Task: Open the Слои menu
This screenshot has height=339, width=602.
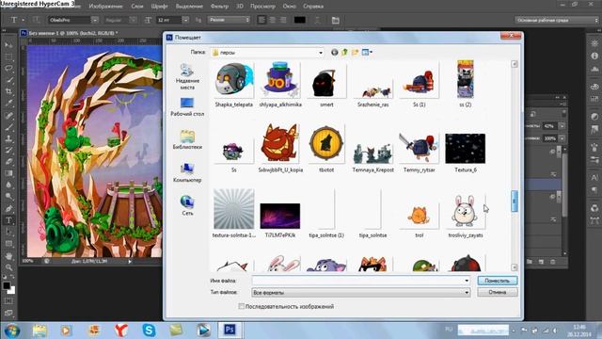Action: [137, 7]
